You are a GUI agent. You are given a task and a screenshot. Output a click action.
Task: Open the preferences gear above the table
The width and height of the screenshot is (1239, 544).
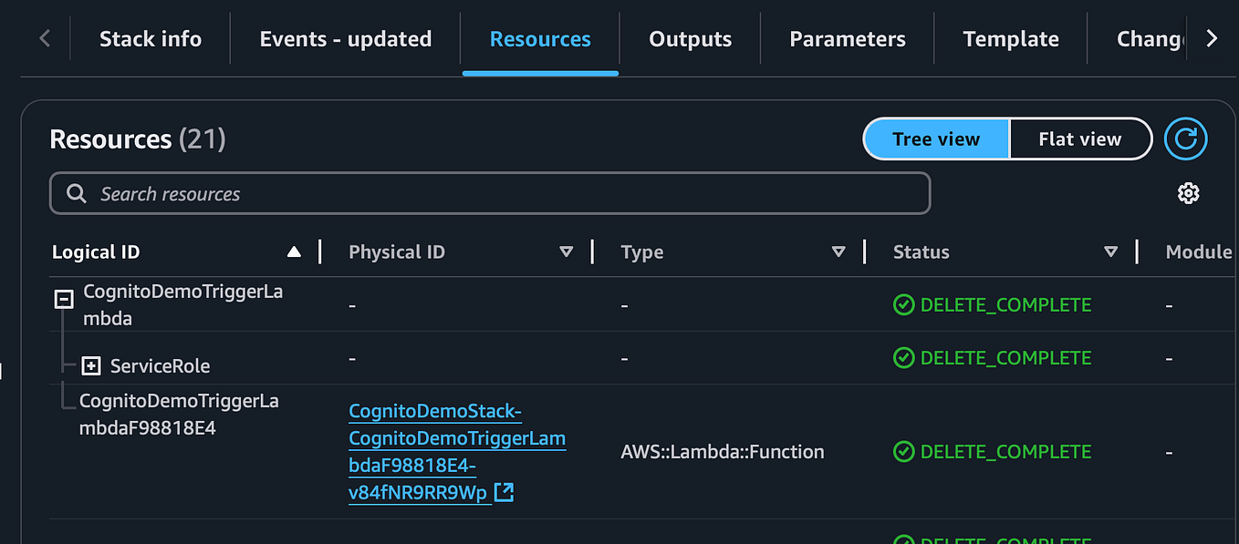[1187, 193]
